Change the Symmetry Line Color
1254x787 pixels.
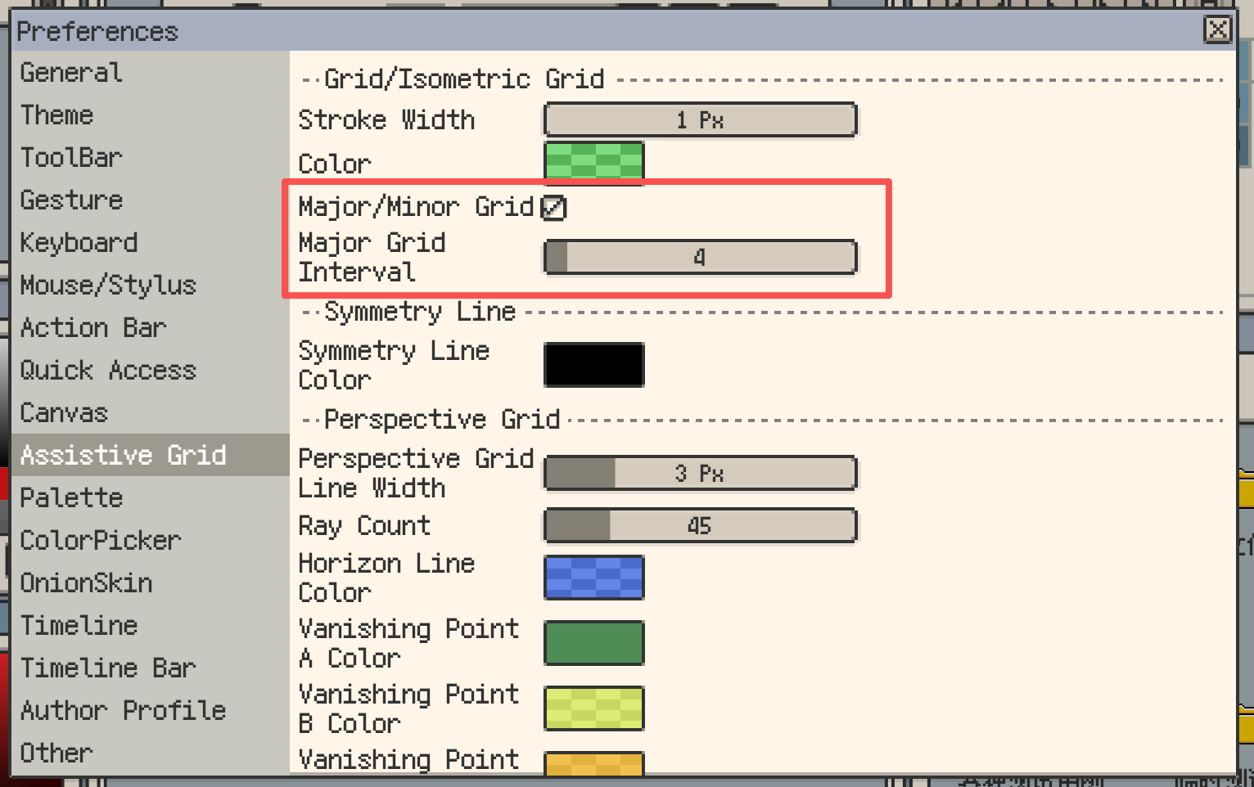(593, 365)
